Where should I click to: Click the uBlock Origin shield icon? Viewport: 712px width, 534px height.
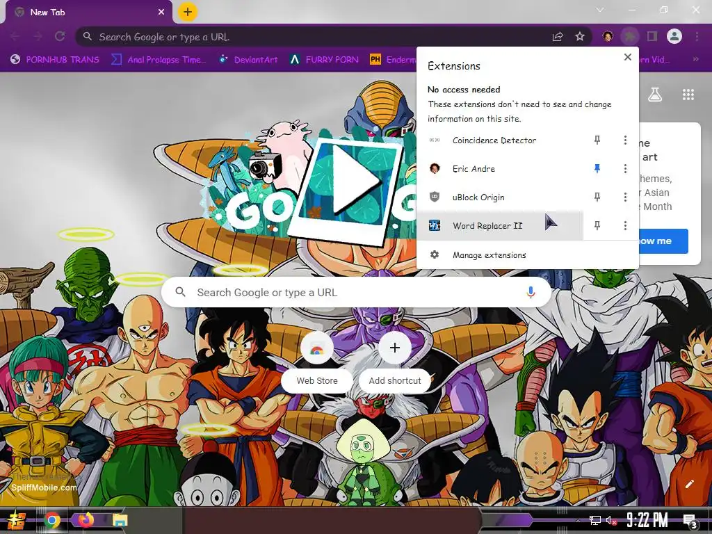point(435,197)
